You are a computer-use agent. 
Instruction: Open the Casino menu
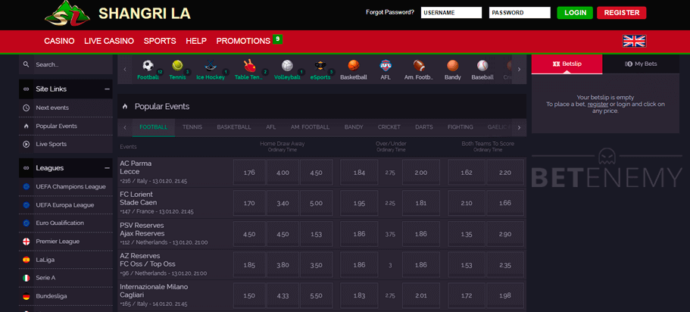pos(59,41)
